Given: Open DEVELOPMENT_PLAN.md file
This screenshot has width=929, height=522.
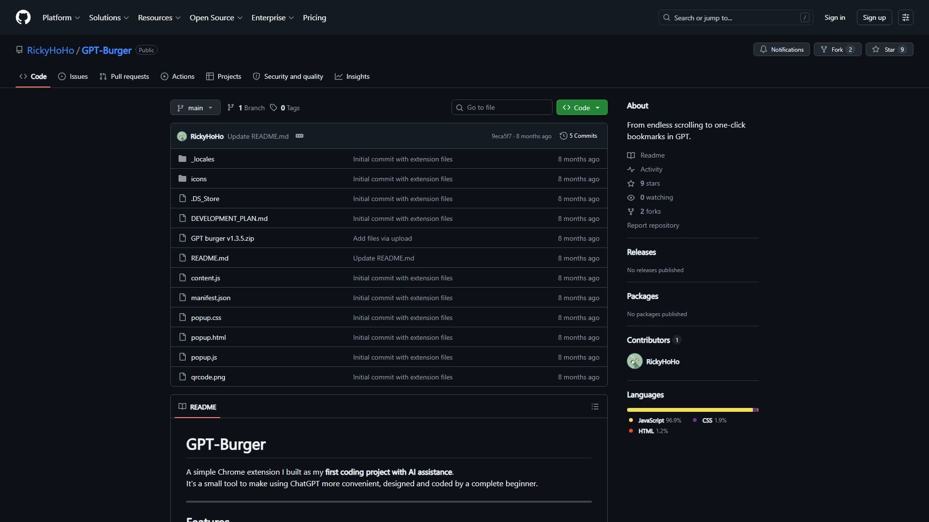Looking at the screenshot, I should coord(229,218).
